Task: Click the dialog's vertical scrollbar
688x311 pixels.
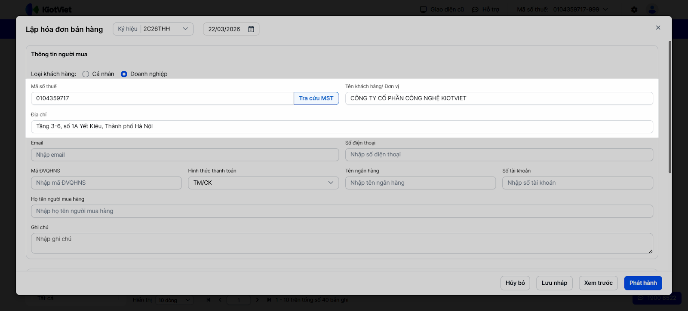Action: pyautogui.click(x=670, y=107)
